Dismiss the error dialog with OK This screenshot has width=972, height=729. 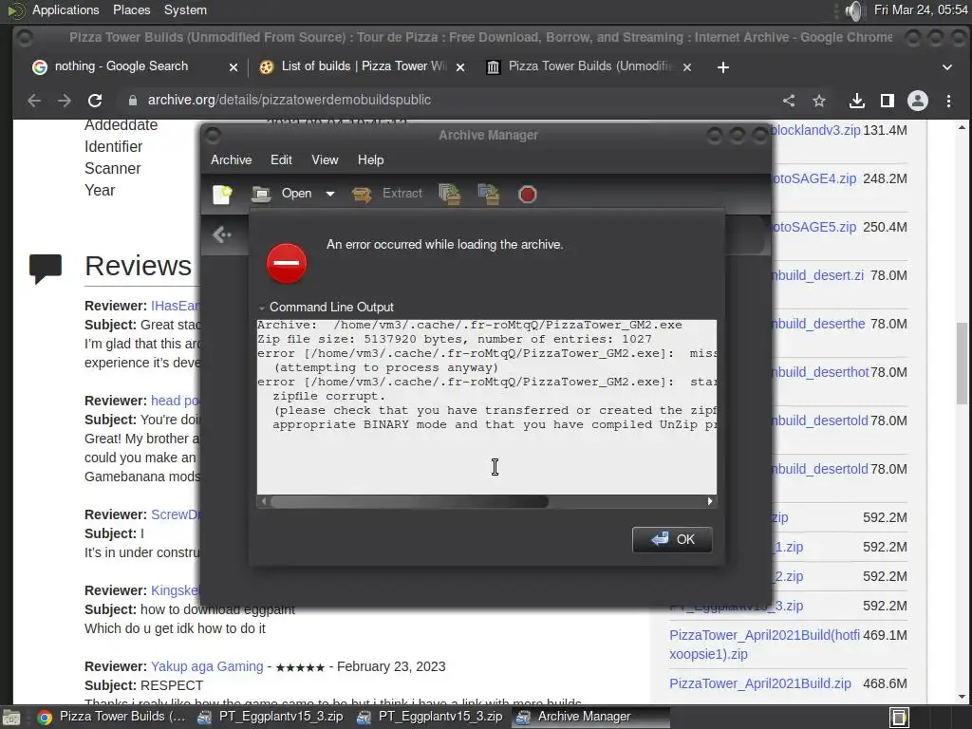click(x=672, y=539)
